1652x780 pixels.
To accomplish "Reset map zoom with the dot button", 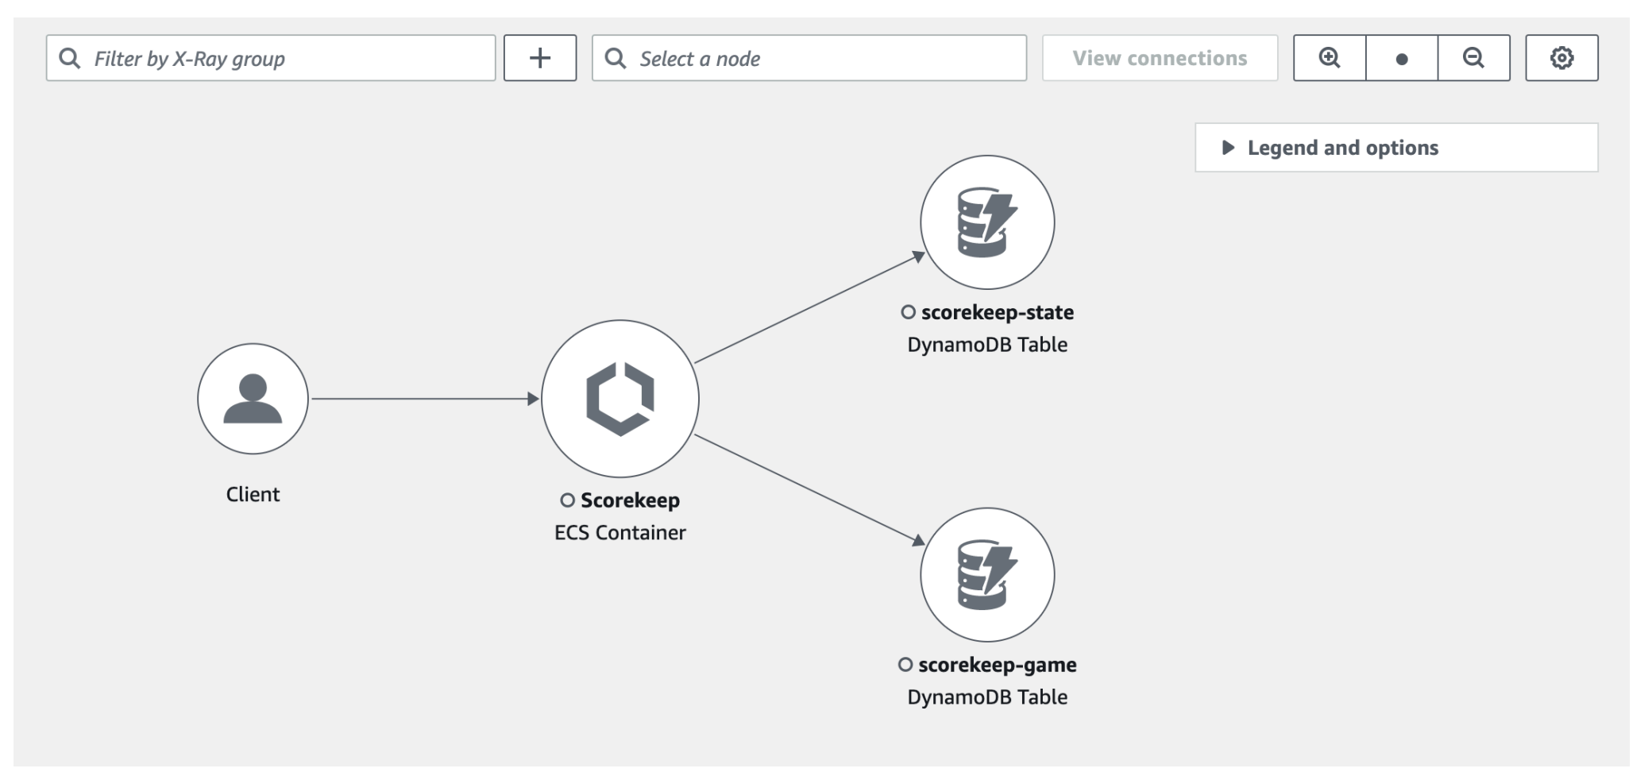I will point(1402,58).
